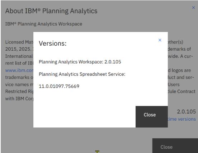Click the 'IBM Planning Analytics Workspace' subtitle
Screen dimensions: 198x153
pos(44,24)
